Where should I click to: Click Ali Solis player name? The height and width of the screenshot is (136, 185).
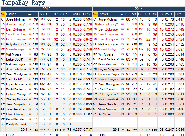[x=104, y=114]
